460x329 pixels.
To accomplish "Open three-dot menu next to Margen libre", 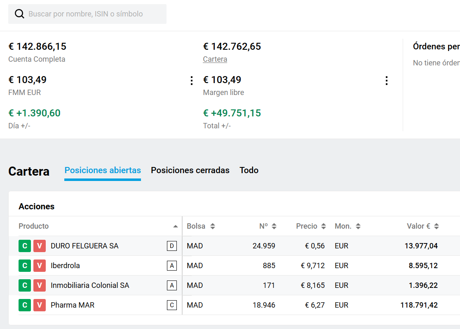I will click(386, 81).
